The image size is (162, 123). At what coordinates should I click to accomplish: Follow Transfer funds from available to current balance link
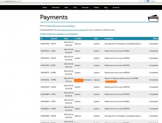pos(59,34)
